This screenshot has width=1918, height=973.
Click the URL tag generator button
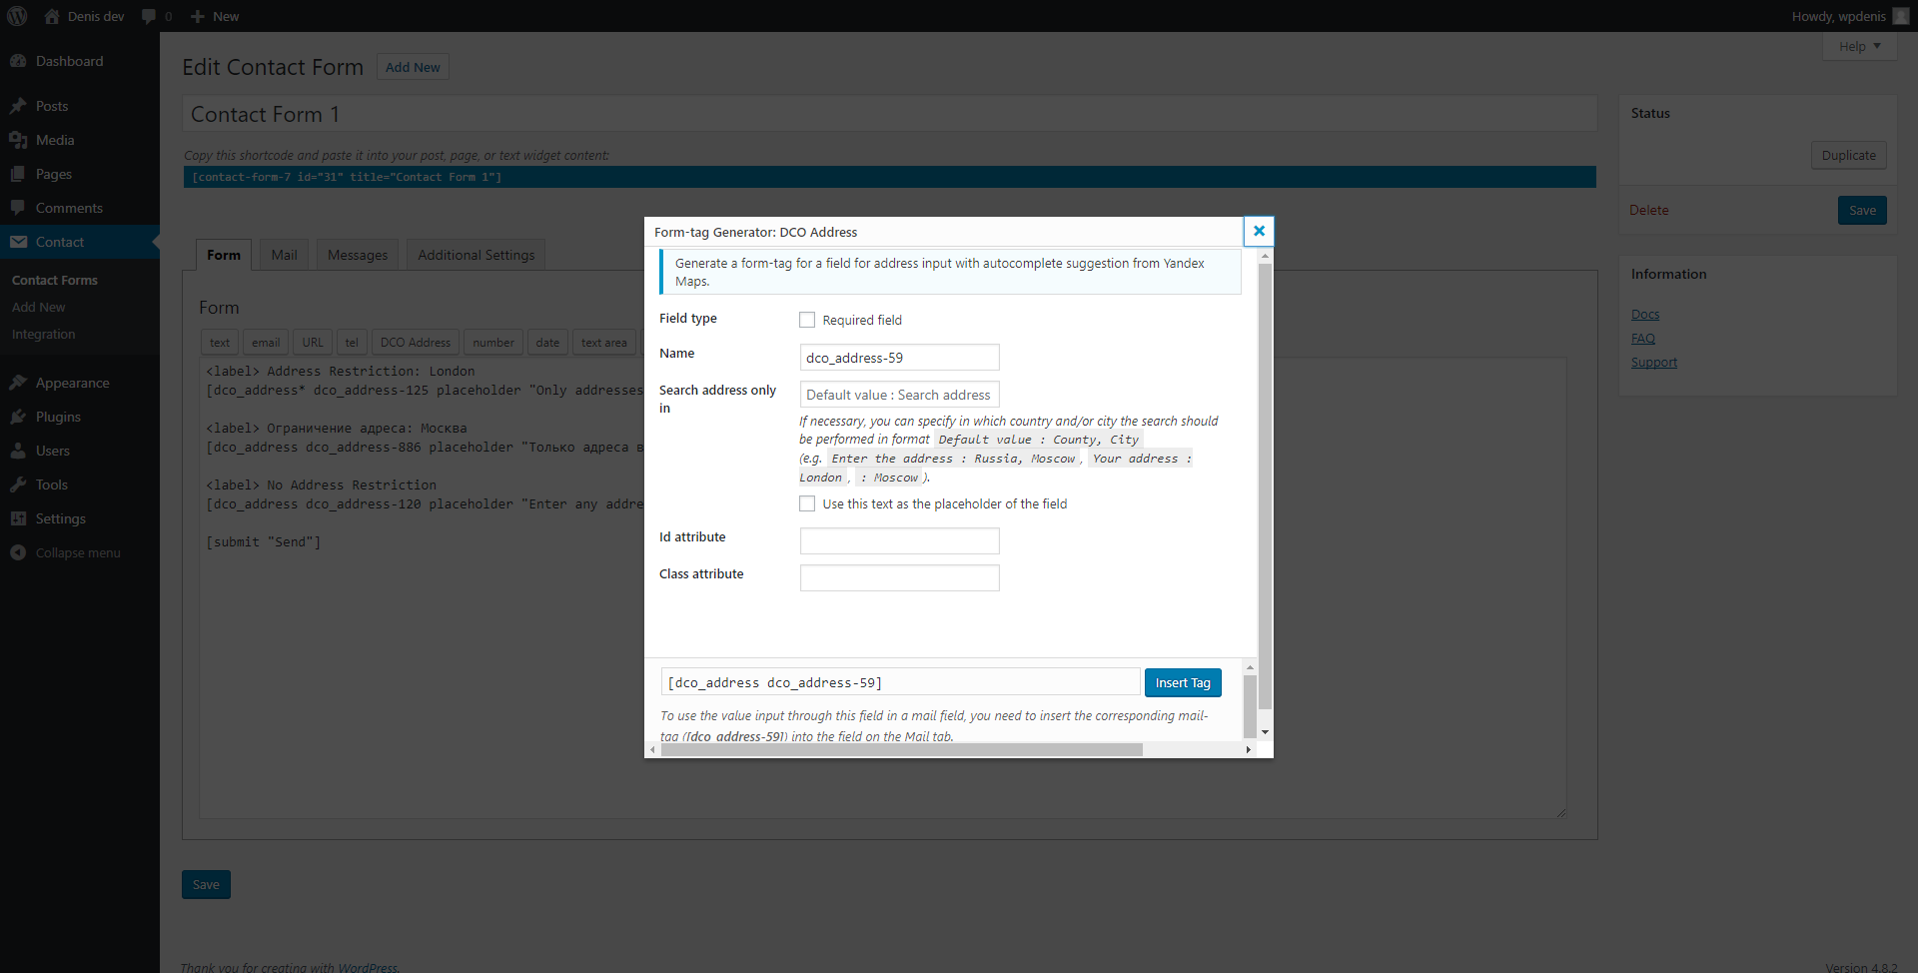[x=313, y=342]
